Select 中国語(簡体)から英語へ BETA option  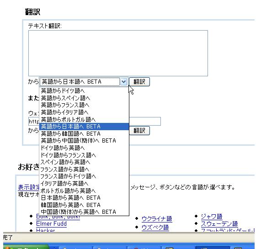click(84, 212)
